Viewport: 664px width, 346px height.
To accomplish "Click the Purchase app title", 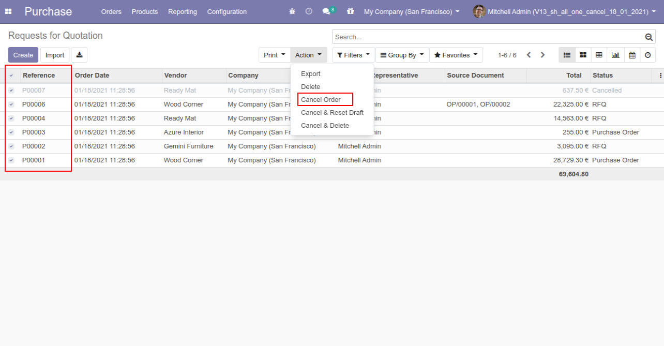I will pos(48,11).
